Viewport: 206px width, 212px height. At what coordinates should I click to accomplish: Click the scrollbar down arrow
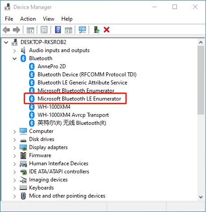click(x=201, y=197)
